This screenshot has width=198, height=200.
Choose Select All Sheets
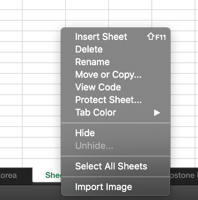point(116,166)
